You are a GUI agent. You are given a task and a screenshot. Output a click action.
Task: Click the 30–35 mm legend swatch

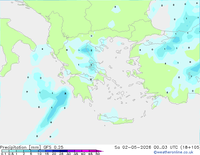click(71, 151)
